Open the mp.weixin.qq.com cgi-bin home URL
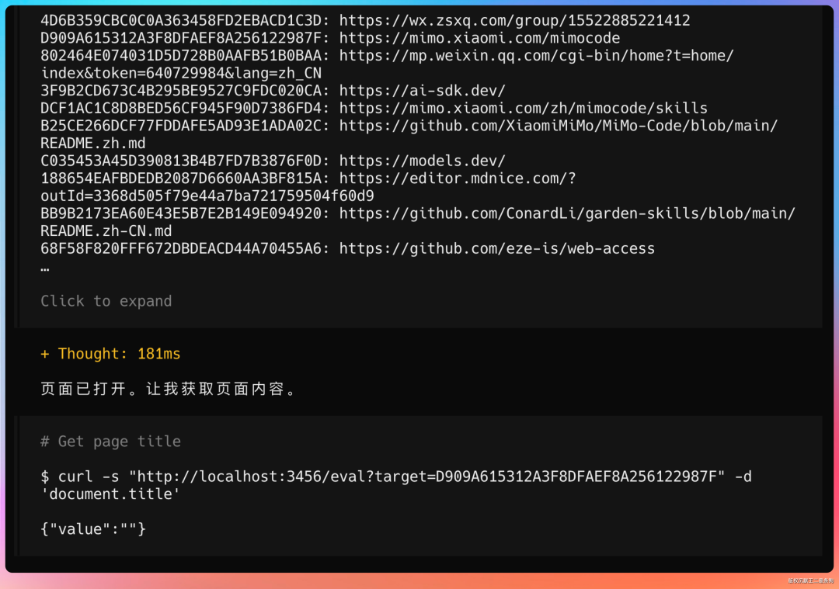Image resolution: width=839 pixels, height=589 pixels. point(536,56)
